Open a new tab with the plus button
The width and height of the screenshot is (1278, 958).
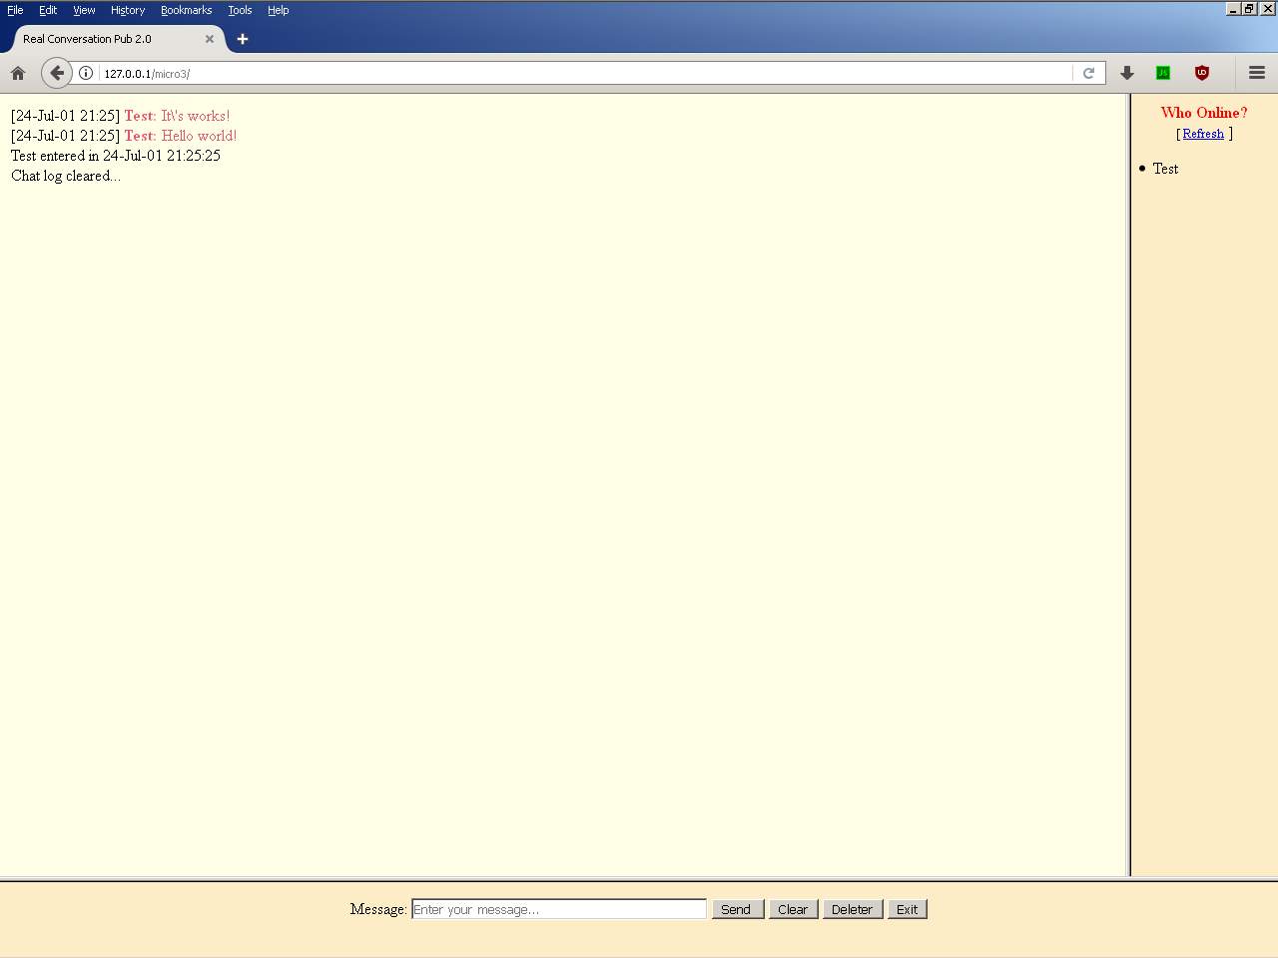[243, 39]
